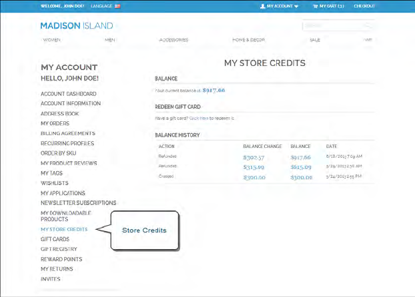Open My Downloadable Products
Screen dimensions: 415x297
[66, 216]
